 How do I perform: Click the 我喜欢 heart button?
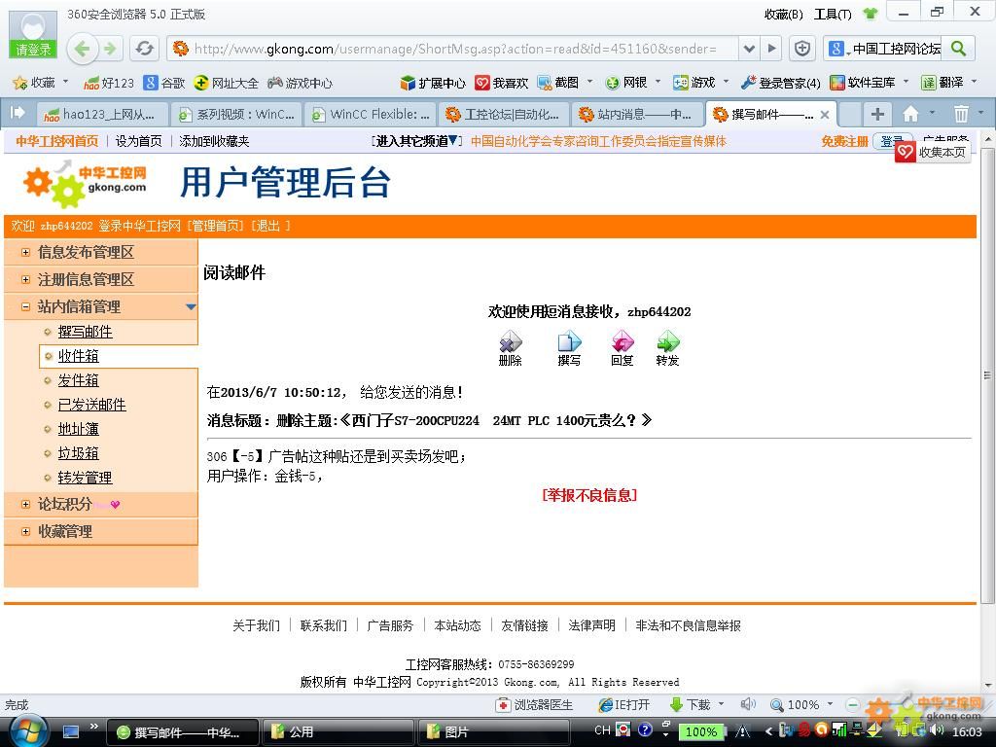click(502, 83)
